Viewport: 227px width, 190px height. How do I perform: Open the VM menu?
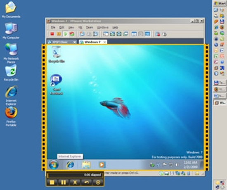[80, 27]
